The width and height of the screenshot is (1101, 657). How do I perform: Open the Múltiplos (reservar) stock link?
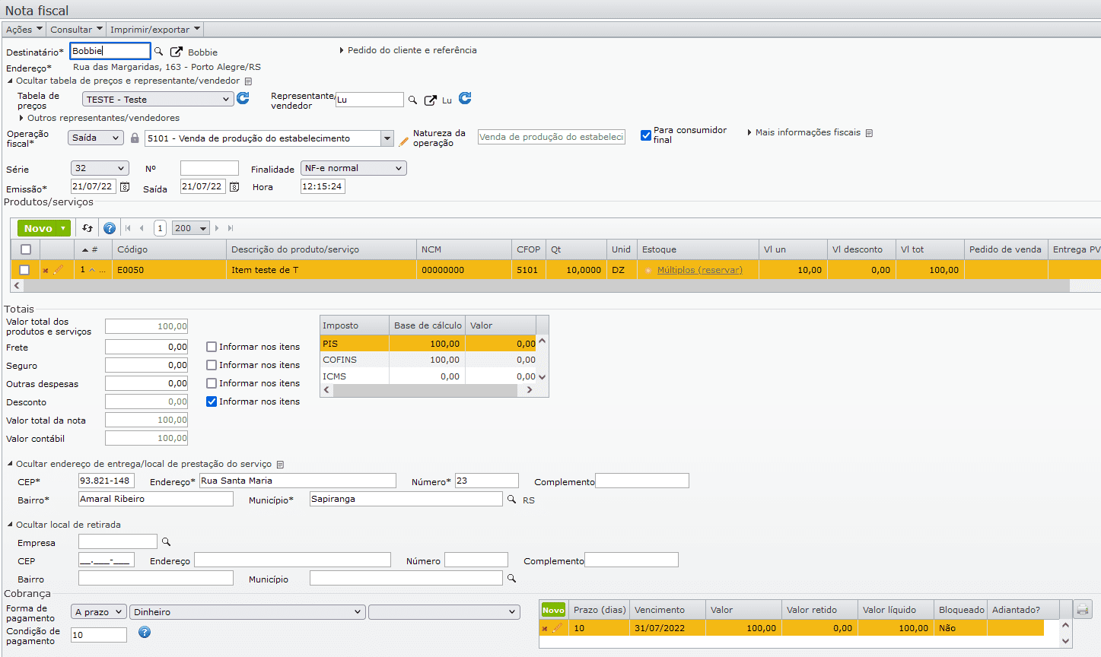point(699,270)
